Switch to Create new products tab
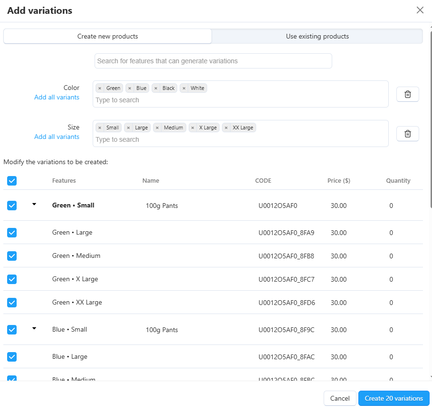Viewport: 432px width, 413px height. [107, 36]
